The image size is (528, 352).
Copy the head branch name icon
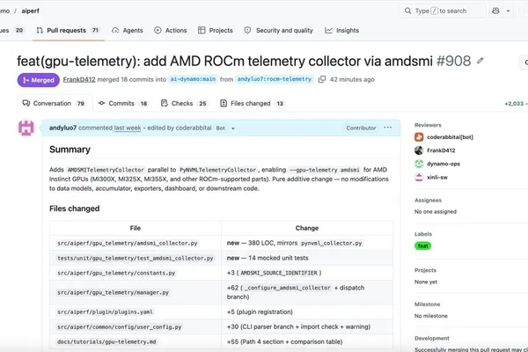[322, 79]
